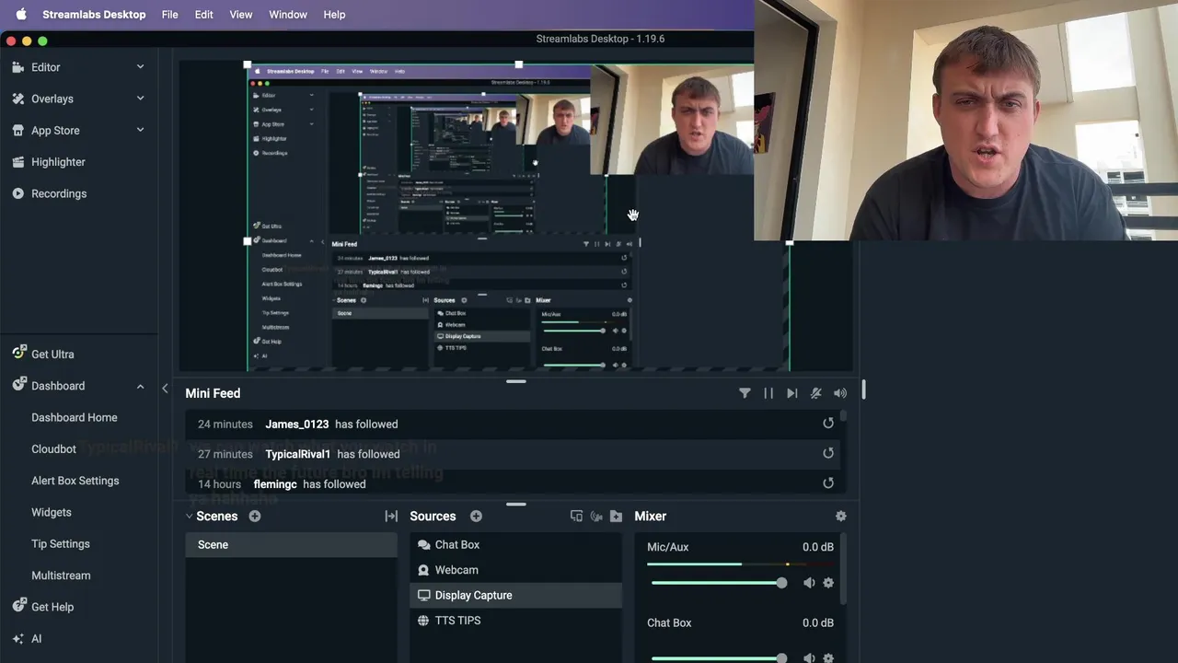Open Widgets from Dashboard list
Screen dimensions: 1178x663
[52, 512]
